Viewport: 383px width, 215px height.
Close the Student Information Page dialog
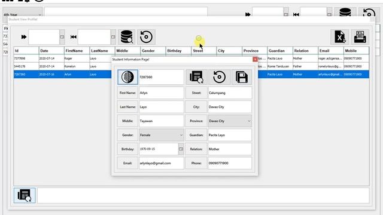(x=255, y=59)
